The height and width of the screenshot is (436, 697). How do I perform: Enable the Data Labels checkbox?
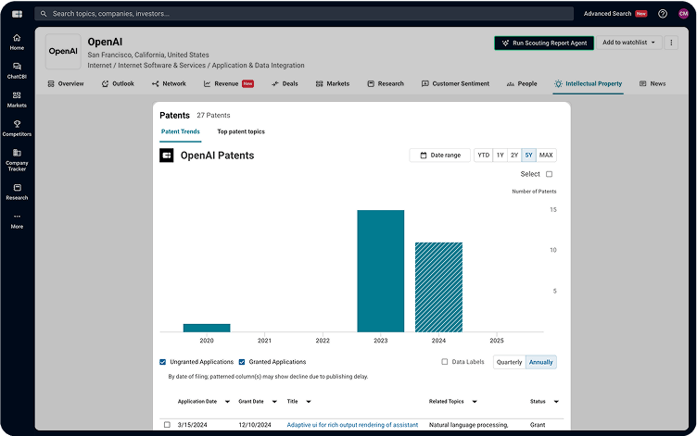click(x=445, y=362)
